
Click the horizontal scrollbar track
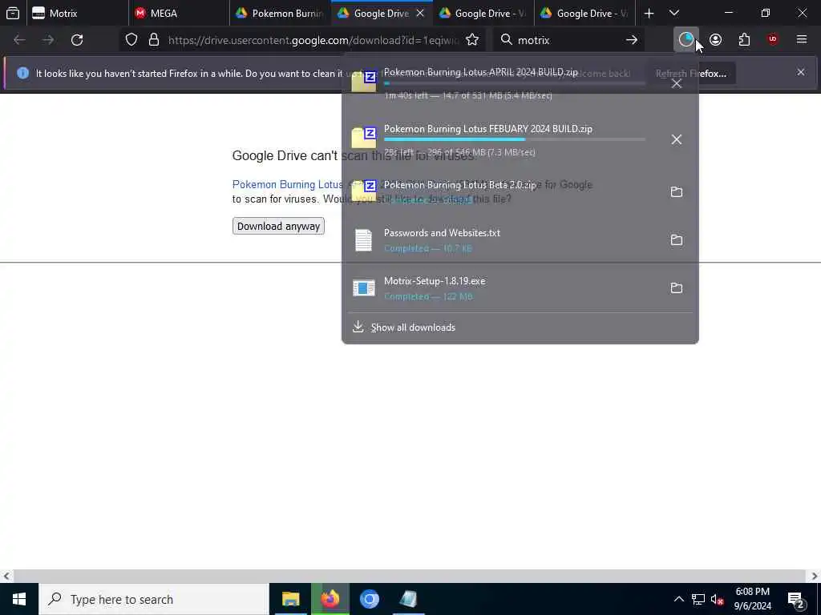tap(410, 576)
